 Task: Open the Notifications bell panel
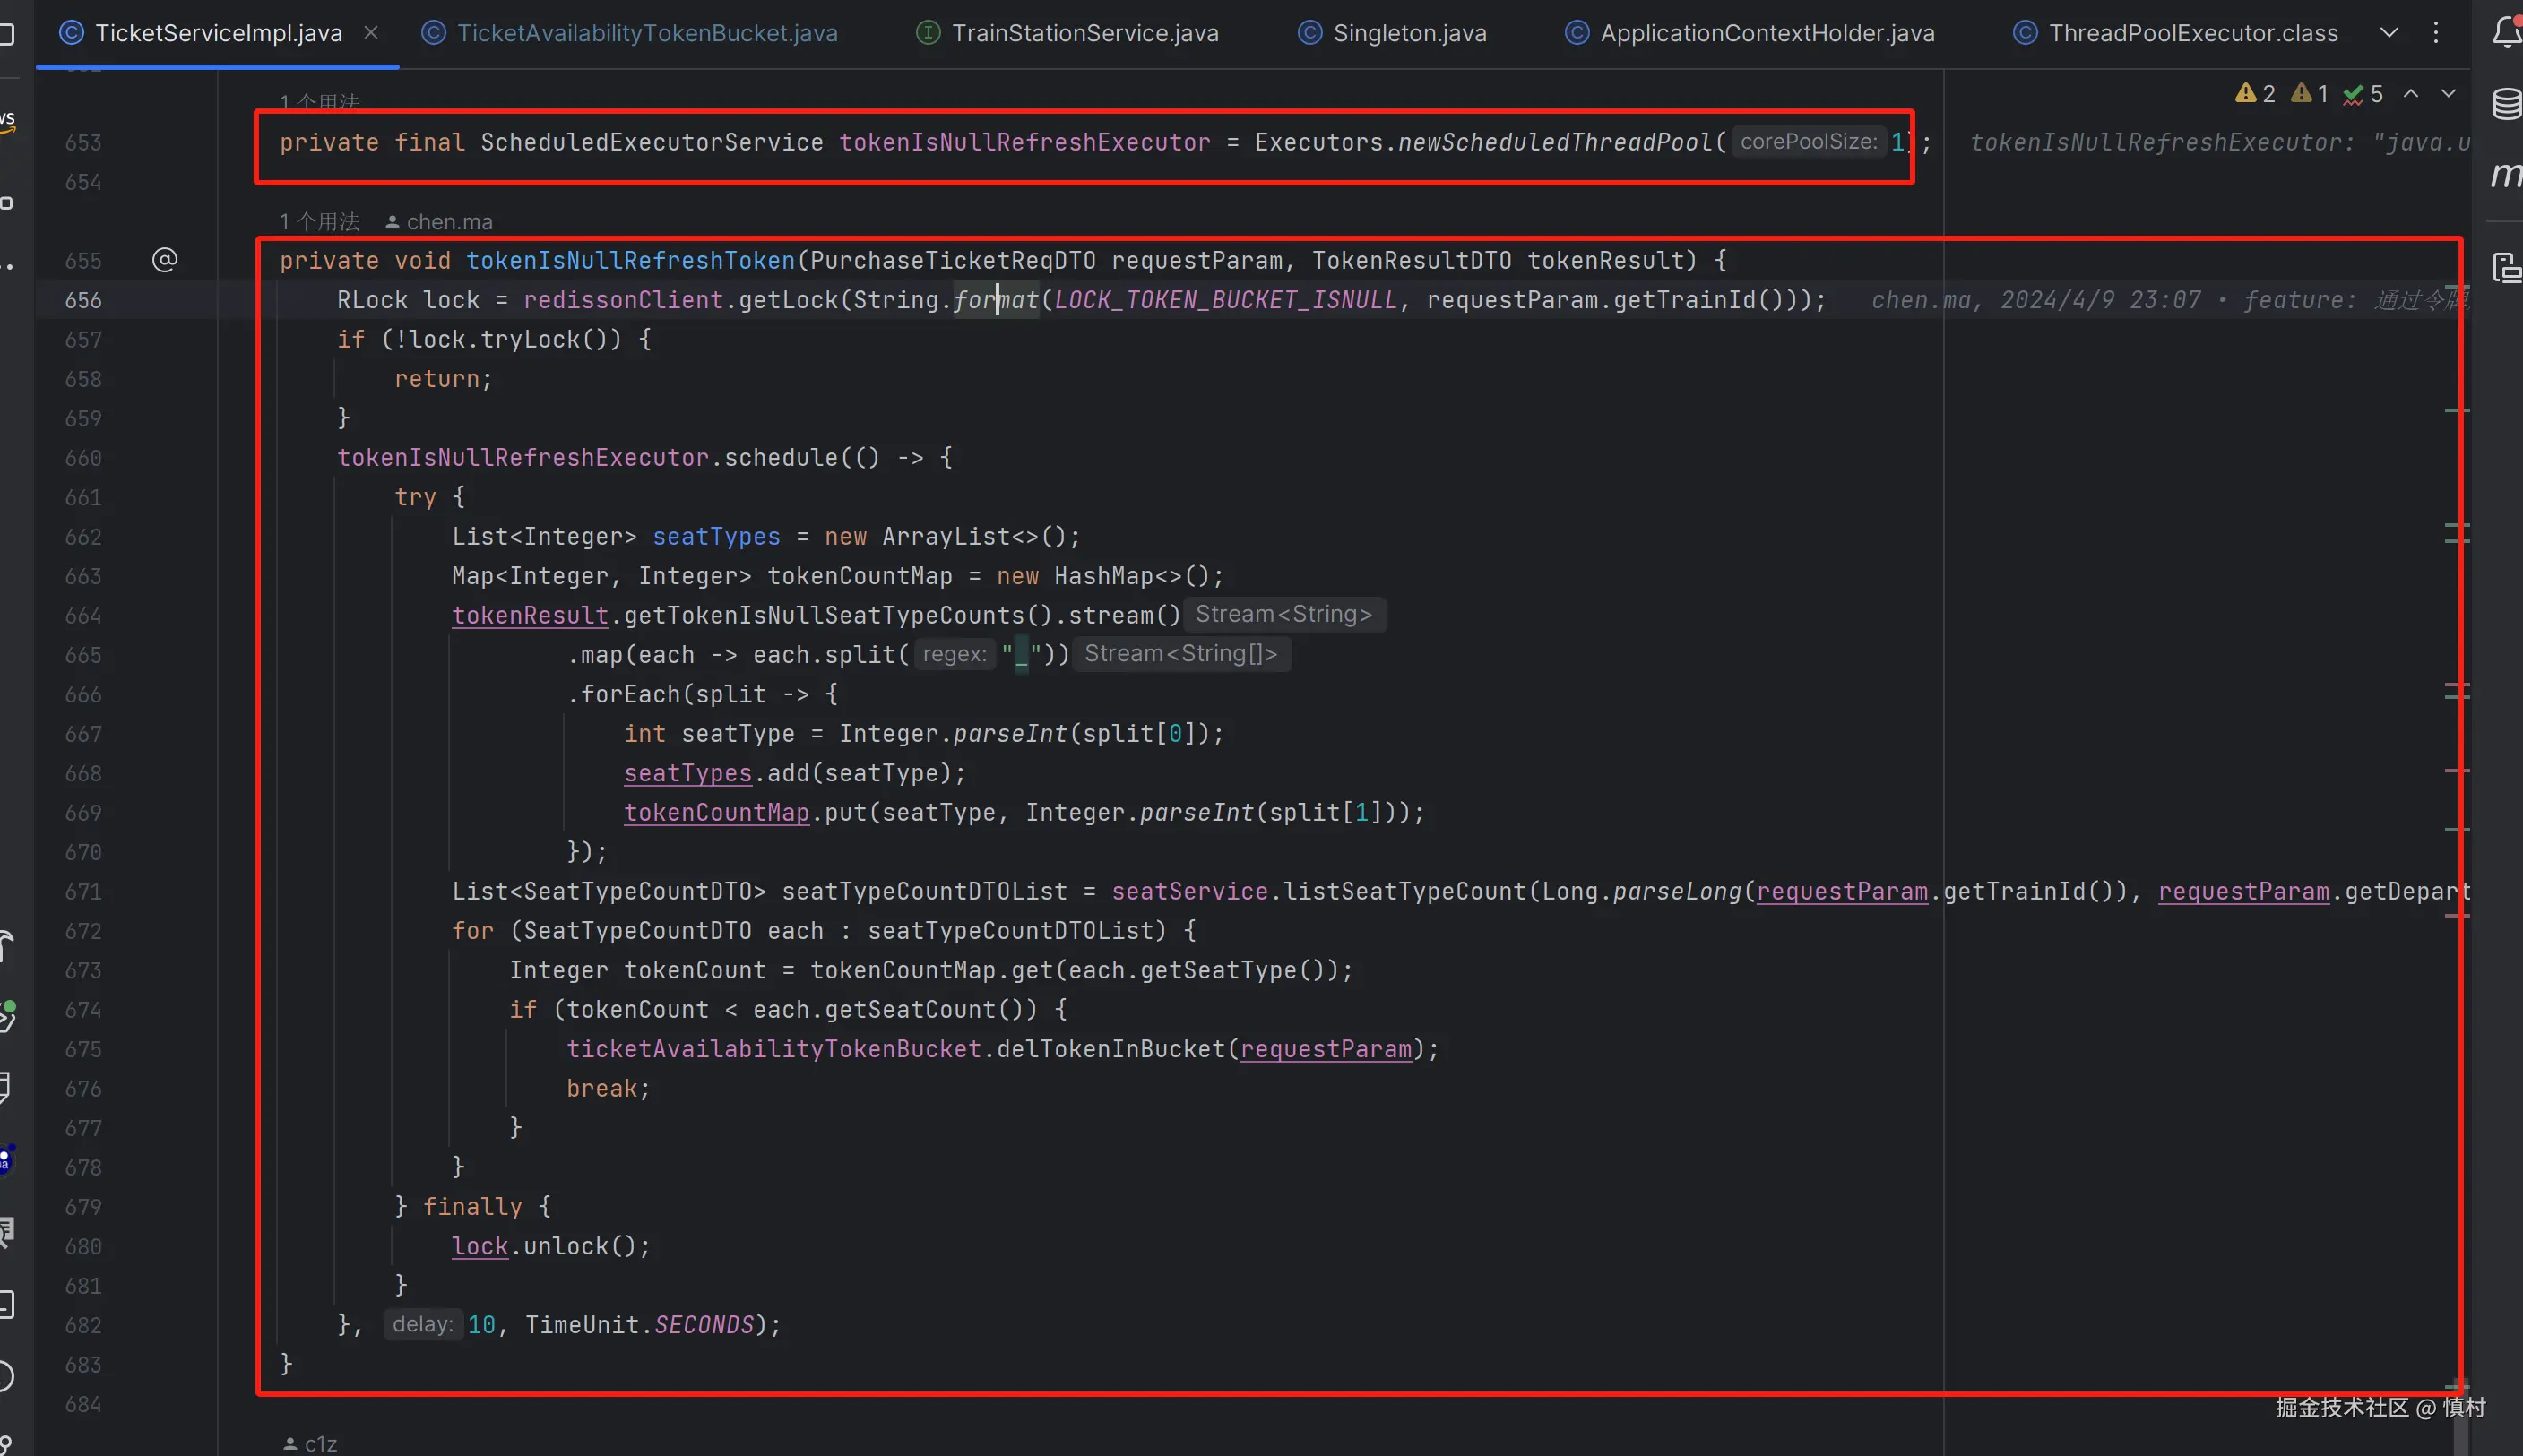click(2506, 33)
